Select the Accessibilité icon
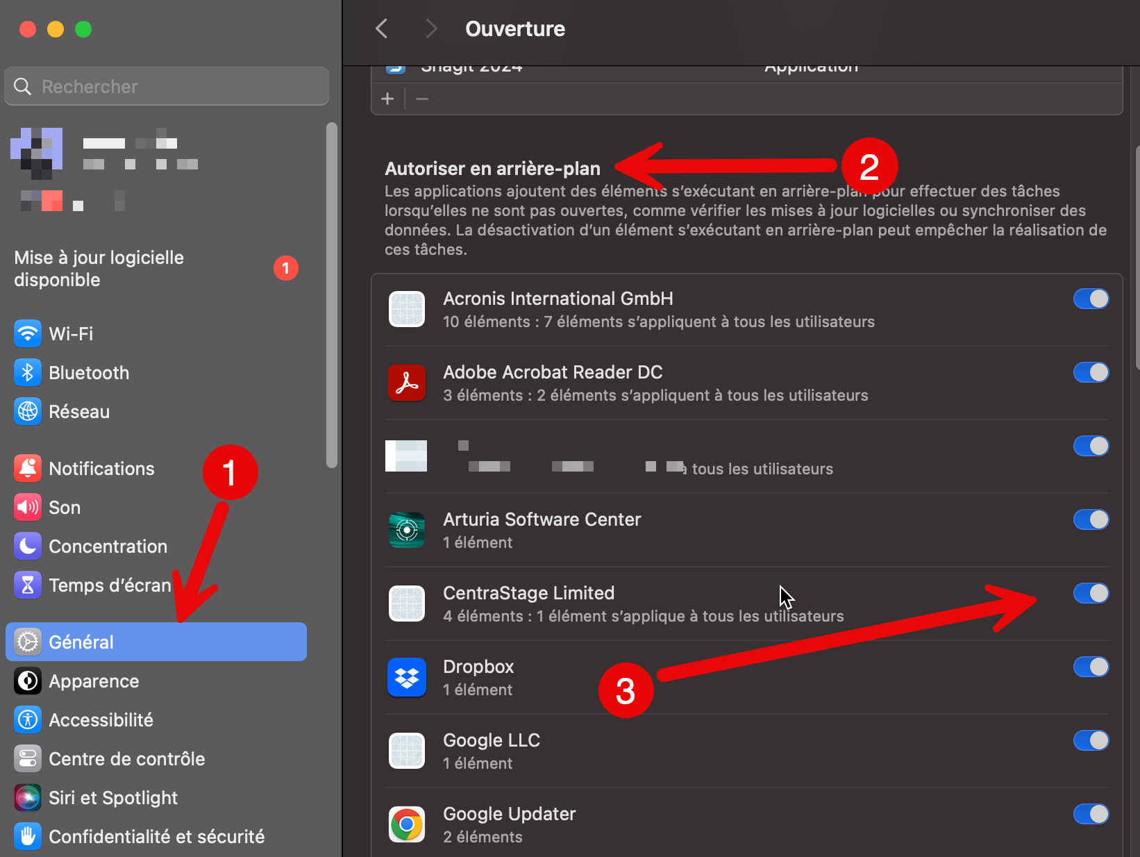The width and height of the screenshot is (1140, 857). pyautogui.click(x=28, y=720)
